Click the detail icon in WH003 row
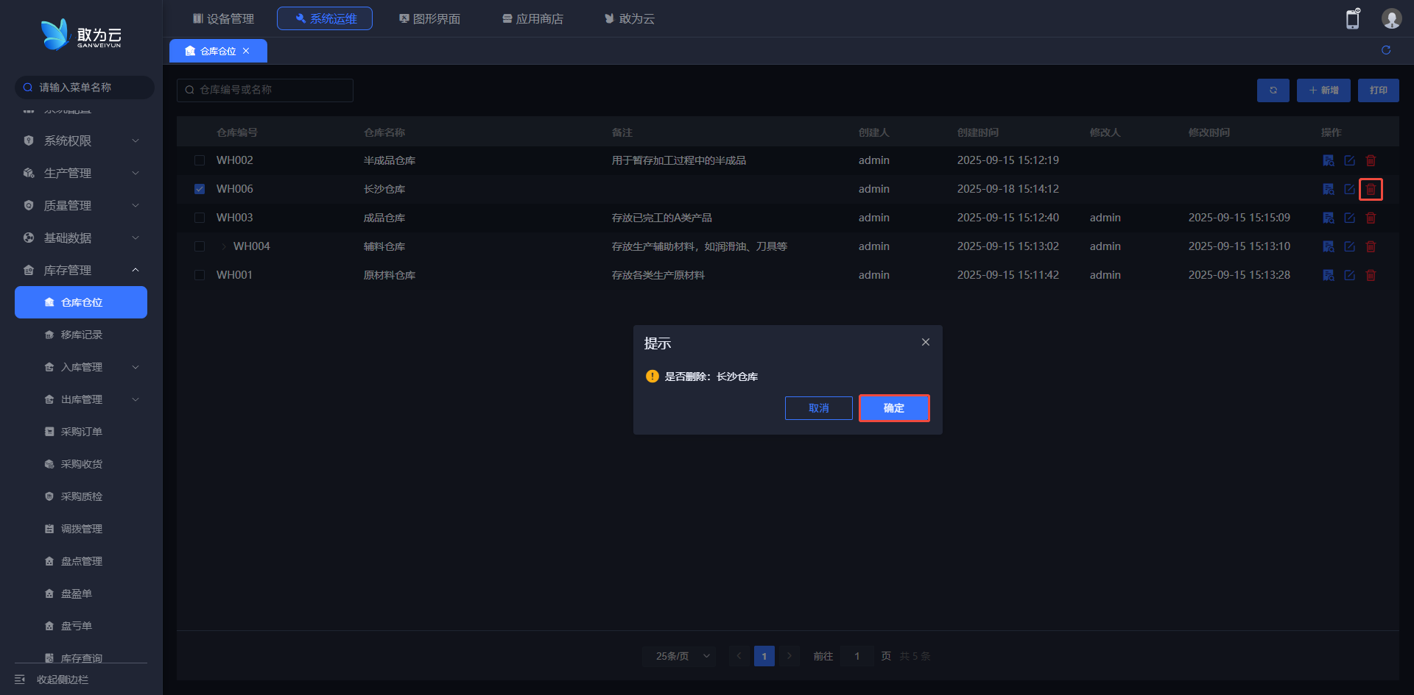 (1328, 218)
